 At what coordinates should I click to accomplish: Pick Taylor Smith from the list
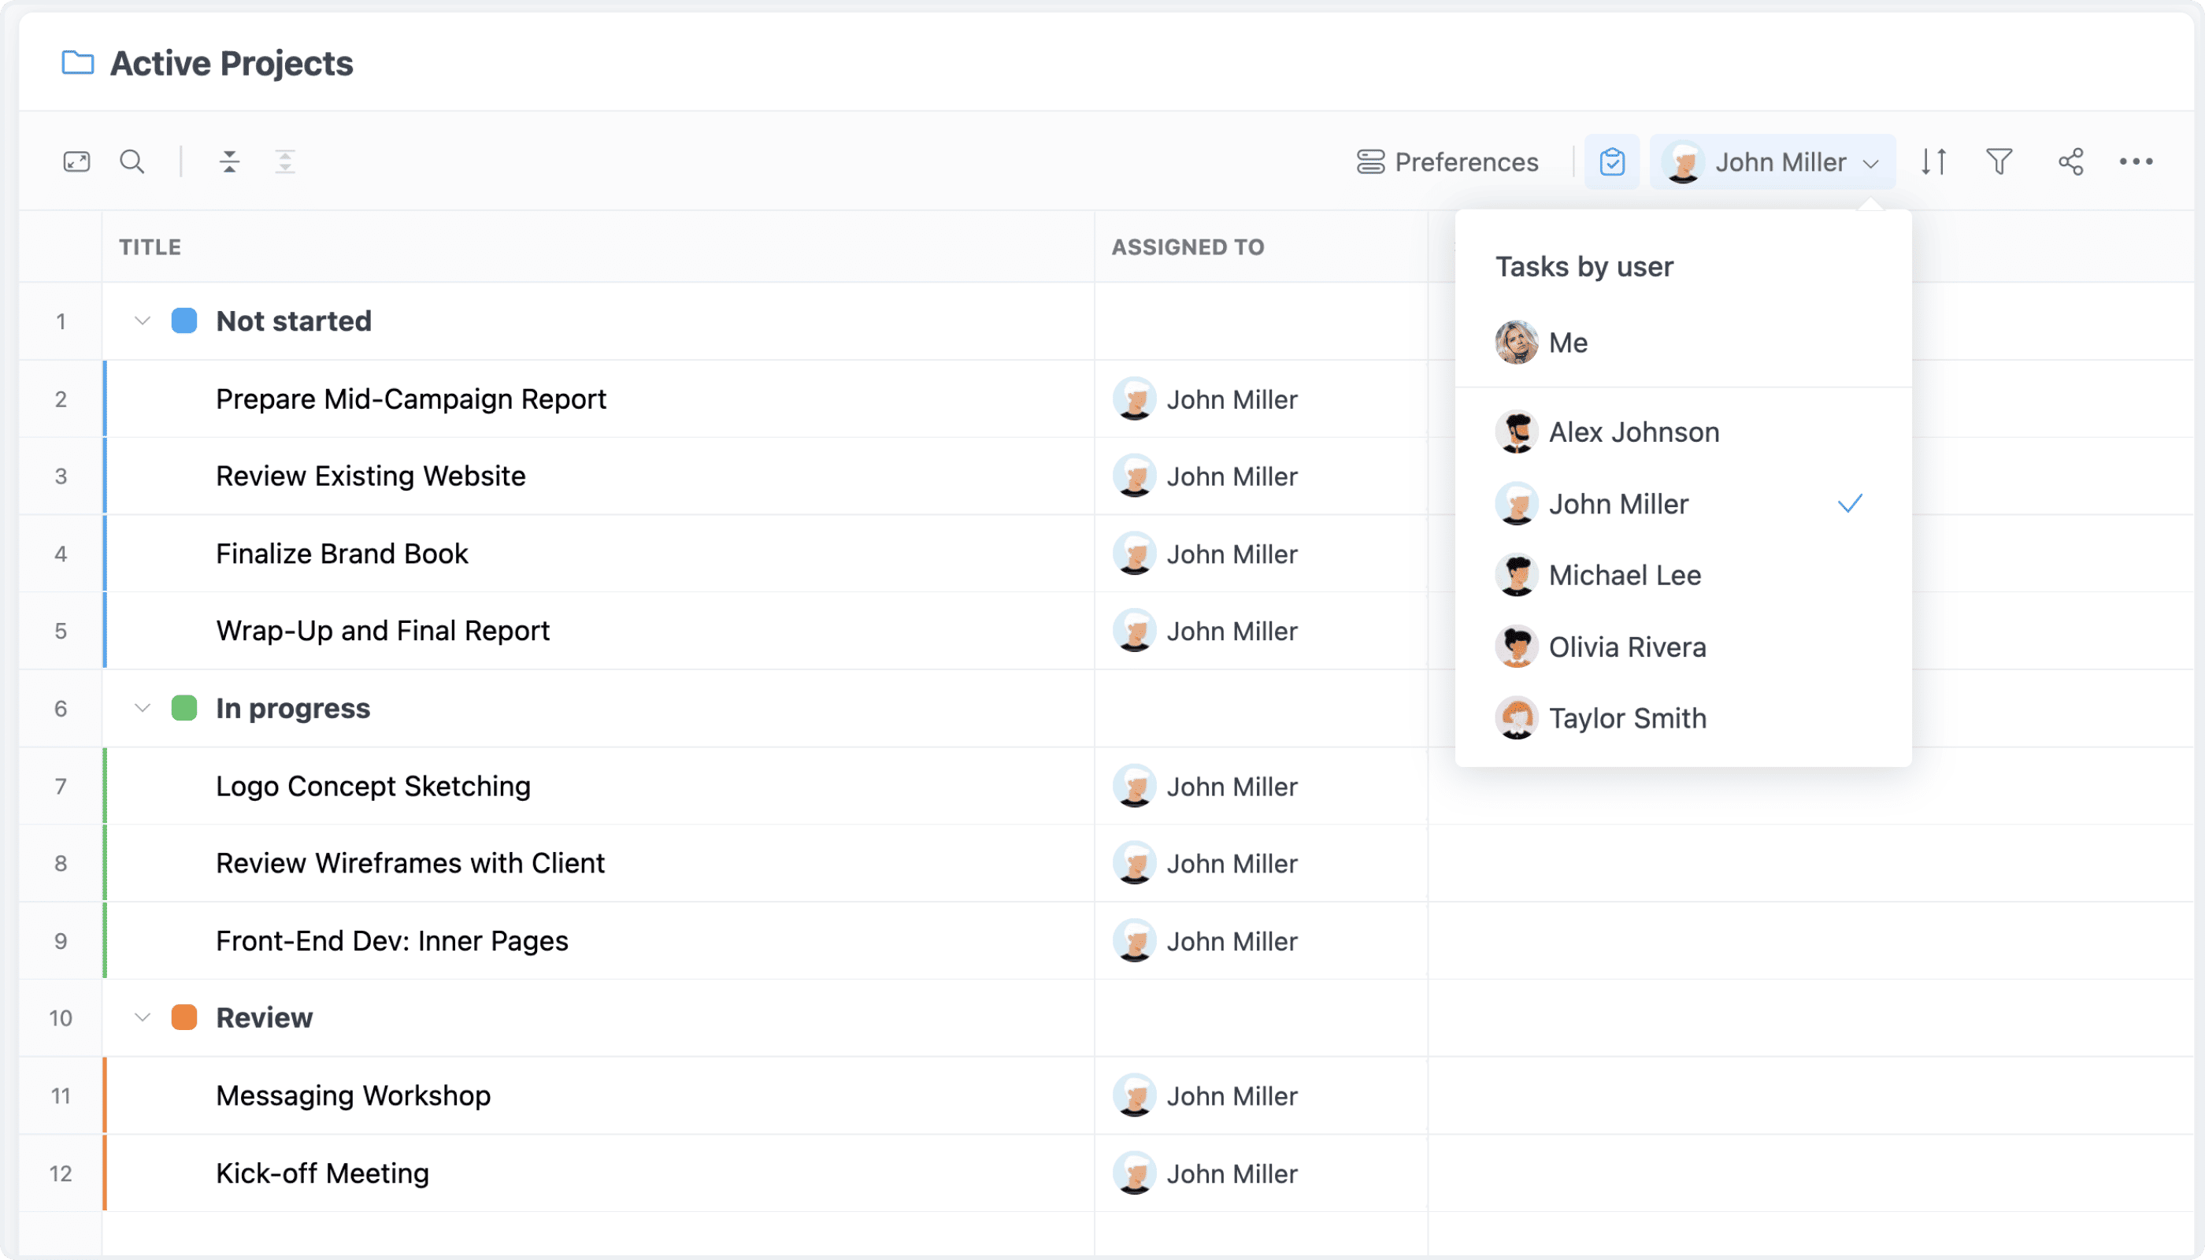(1627, 718)
